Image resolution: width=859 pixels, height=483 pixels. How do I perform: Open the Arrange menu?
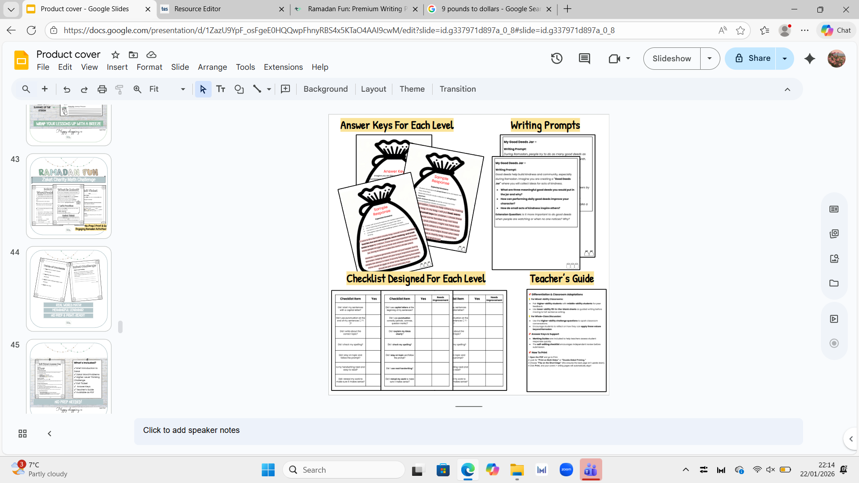tap(212, 67)
